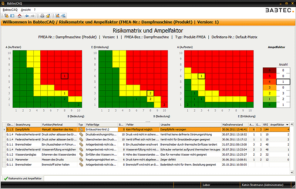Click the window arrangement icon in toolbar

point(63,16)
